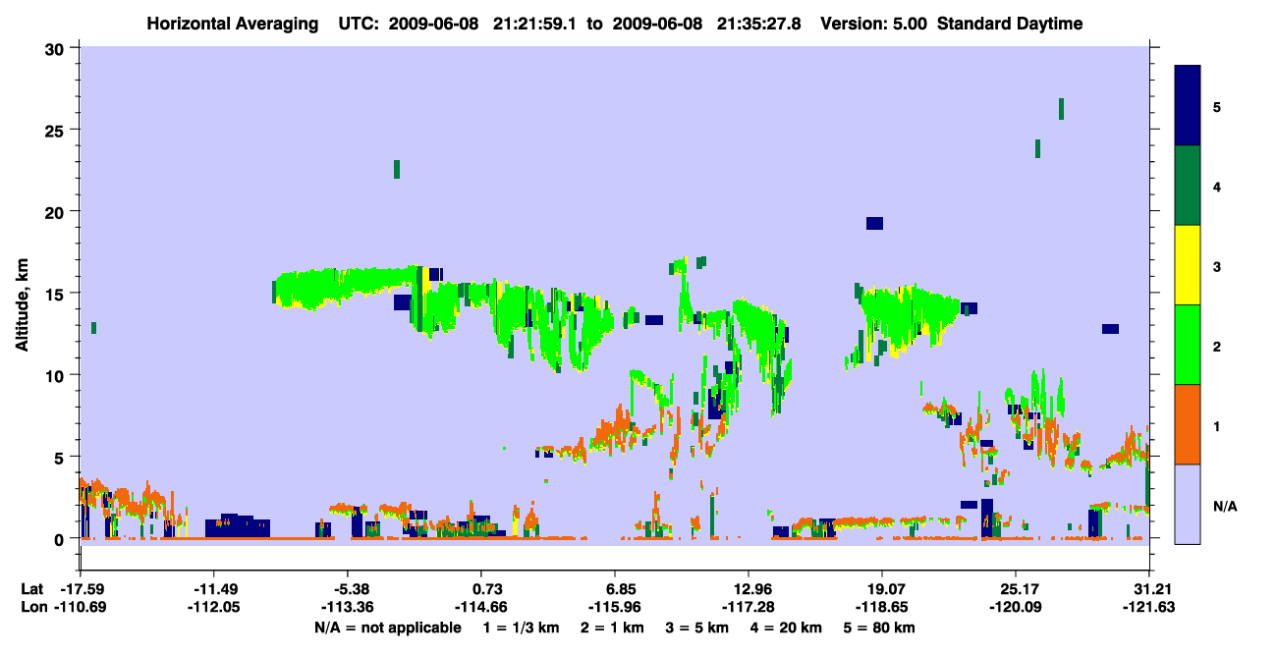Click the '1 = 1/3 km' legend note
The height and width of the screenshot is (655, 1277).
(524, 627)
